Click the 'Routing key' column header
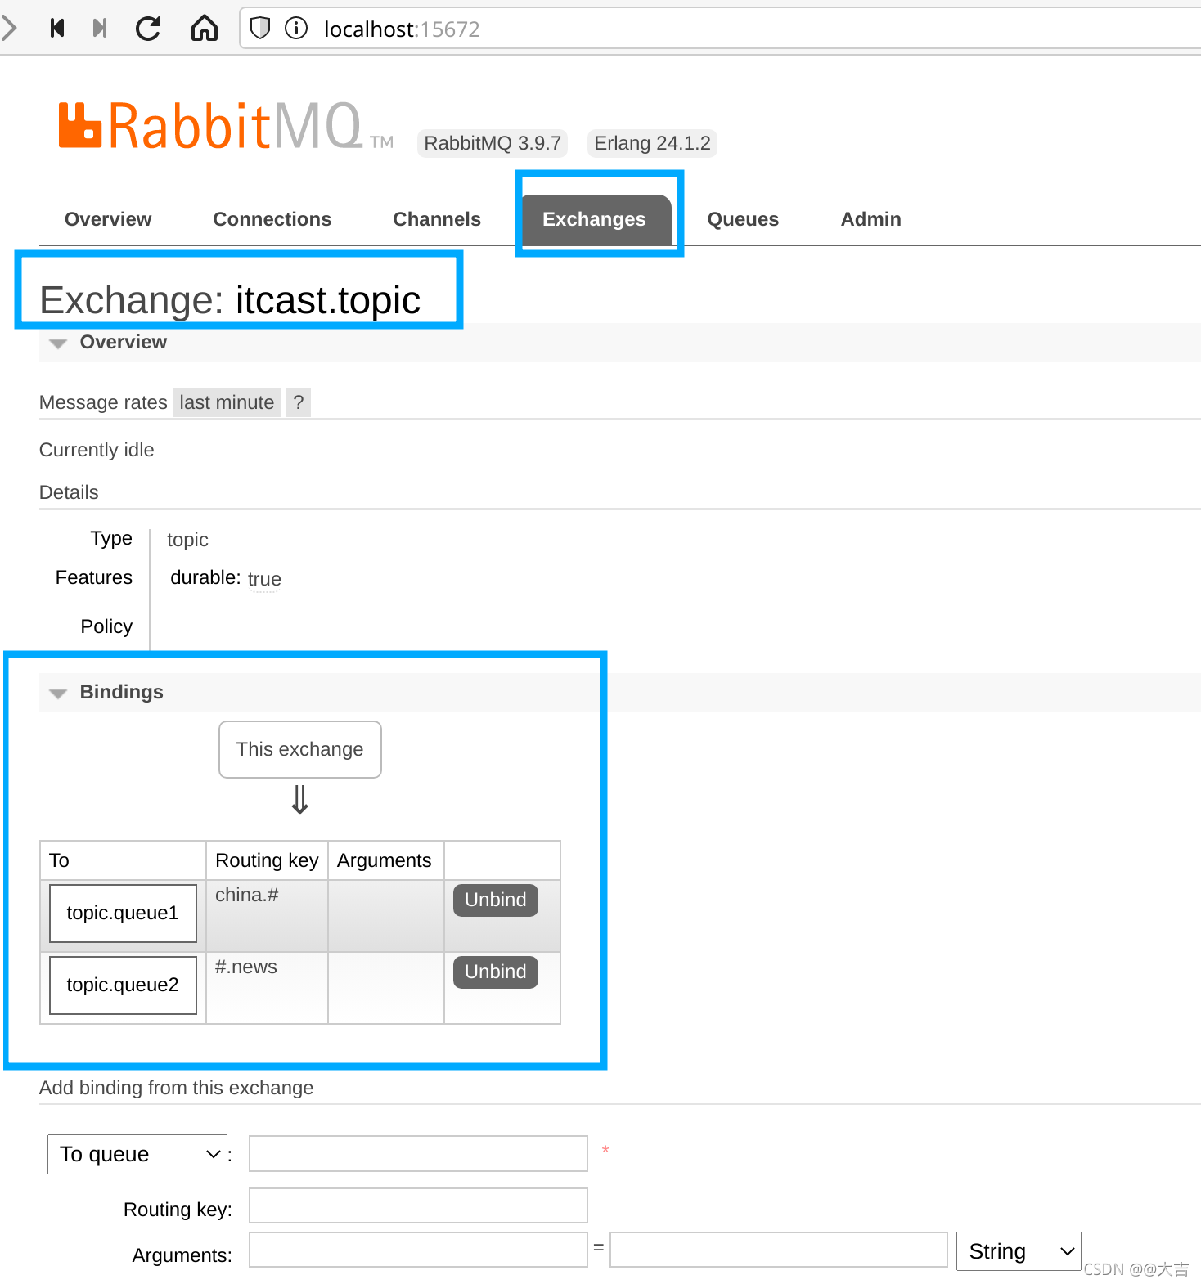 267,860
